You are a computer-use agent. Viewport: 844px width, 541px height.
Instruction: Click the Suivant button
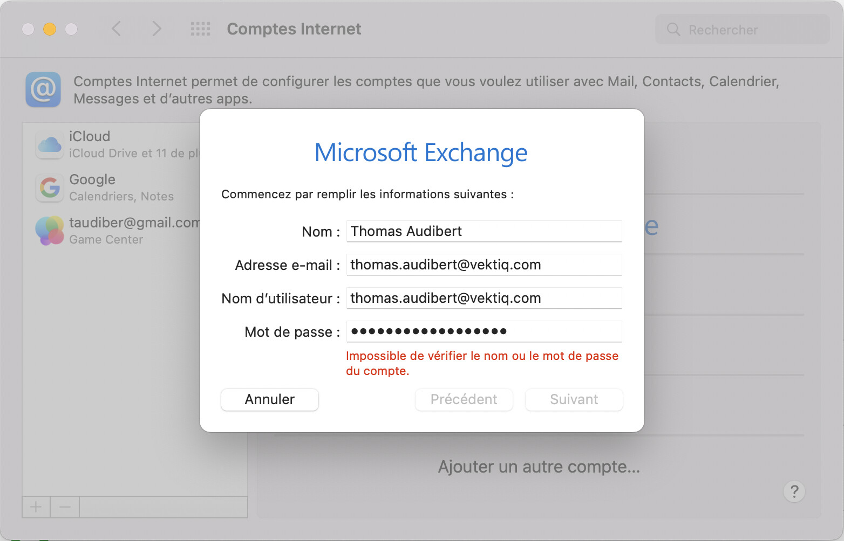[x=574, y=399]
